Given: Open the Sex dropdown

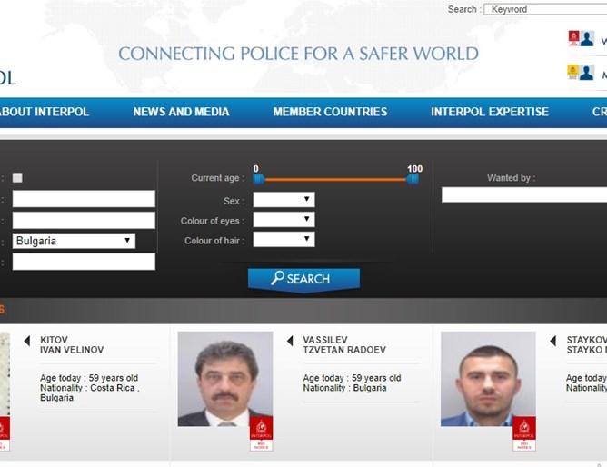Looking at the screenshot, I should [x=284, y=200].
